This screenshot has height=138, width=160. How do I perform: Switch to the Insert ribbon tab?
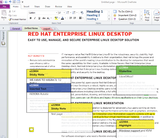[26, 7]
